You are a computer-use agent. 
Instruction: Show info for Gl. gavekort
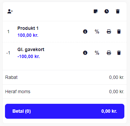click(85, 53)
